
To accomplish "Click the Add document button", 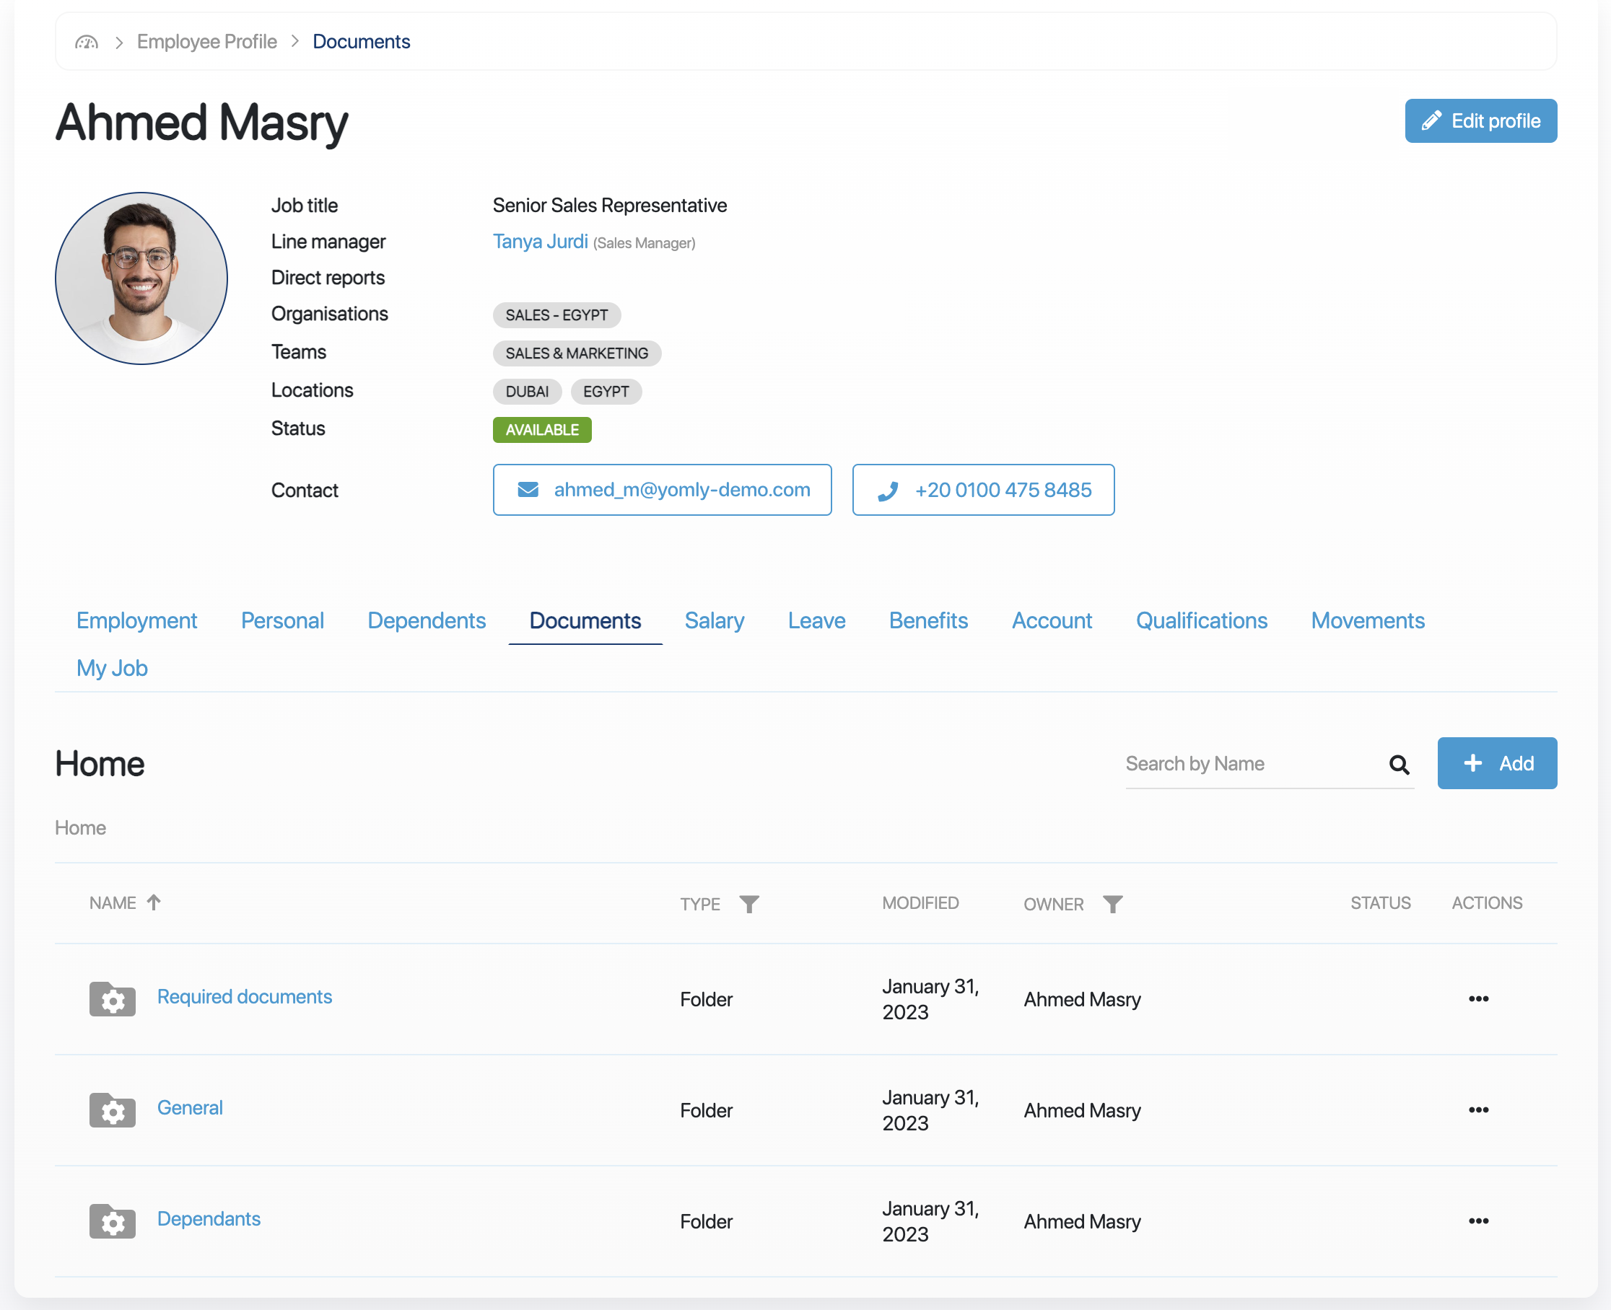I will pos(1496,763).
